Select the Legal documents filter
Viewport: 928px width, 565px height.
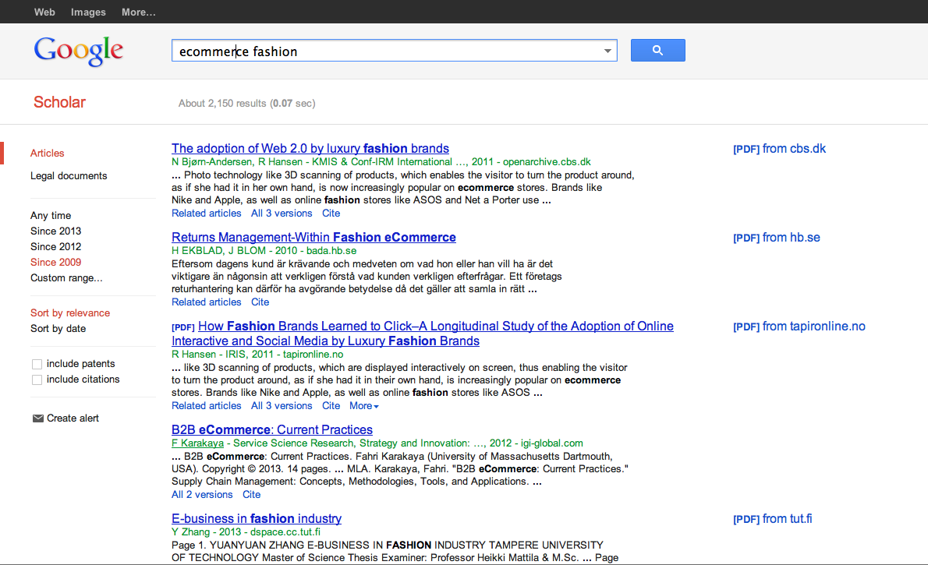click(x=69, y=175)
